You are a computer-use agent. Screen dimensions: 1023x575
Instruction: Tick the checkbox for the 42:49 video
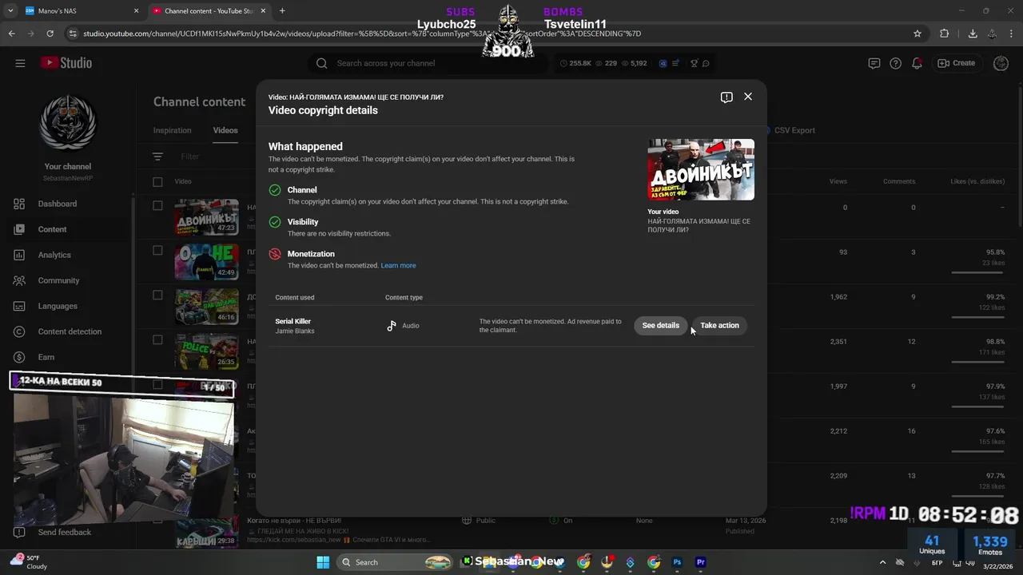tap(157, 250)
